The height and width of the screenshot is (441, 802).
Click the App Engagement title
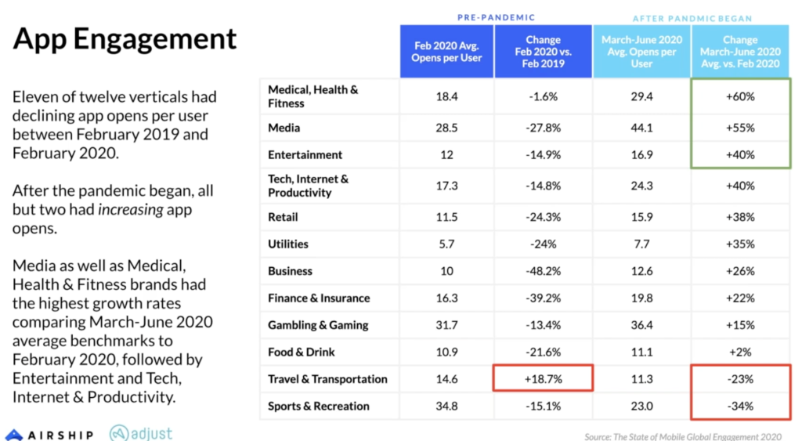[x=125, y=38]
